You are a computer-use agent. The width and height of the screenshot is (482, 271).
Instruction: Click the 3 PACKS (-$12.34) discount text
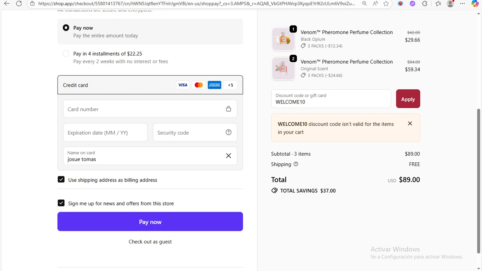click(325, 46)
